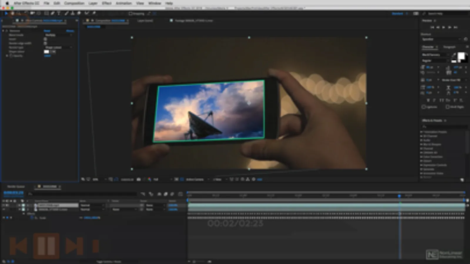This screenshot has height=264, width=470.
Task: Click the Show Channel color icon
Action: pos(149,179)
